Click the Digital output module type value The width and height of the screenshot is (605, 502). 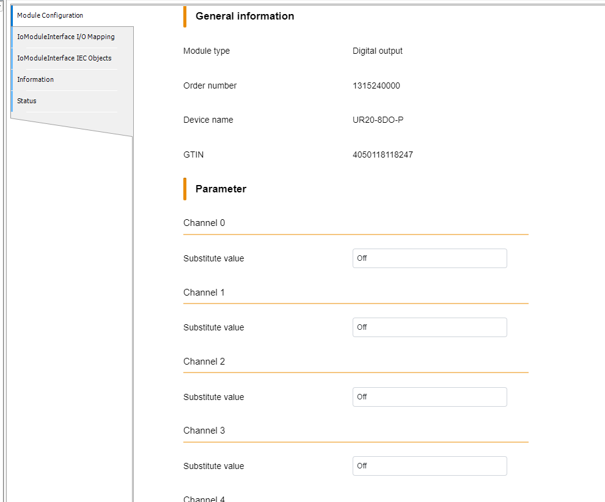[377, 51]
